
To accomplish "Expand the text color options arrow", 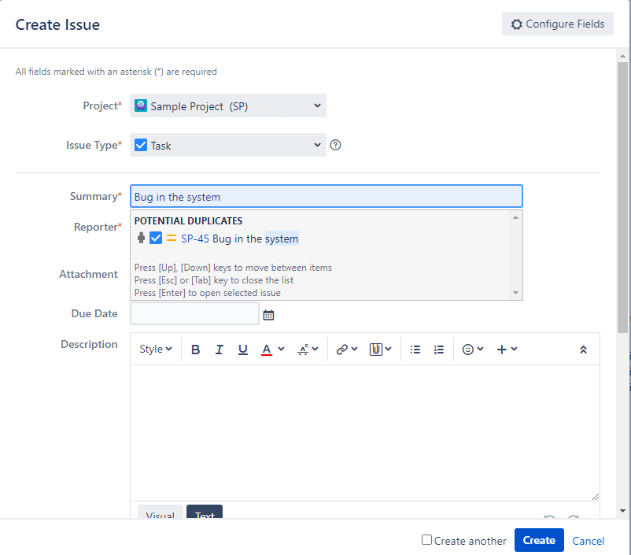I will (x=282, y=349).
